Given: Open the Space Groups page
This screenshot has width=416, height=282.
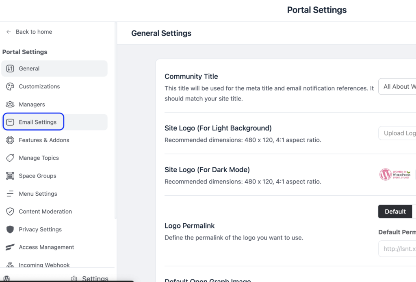Looking at the screenshot, I should point(54,176).
